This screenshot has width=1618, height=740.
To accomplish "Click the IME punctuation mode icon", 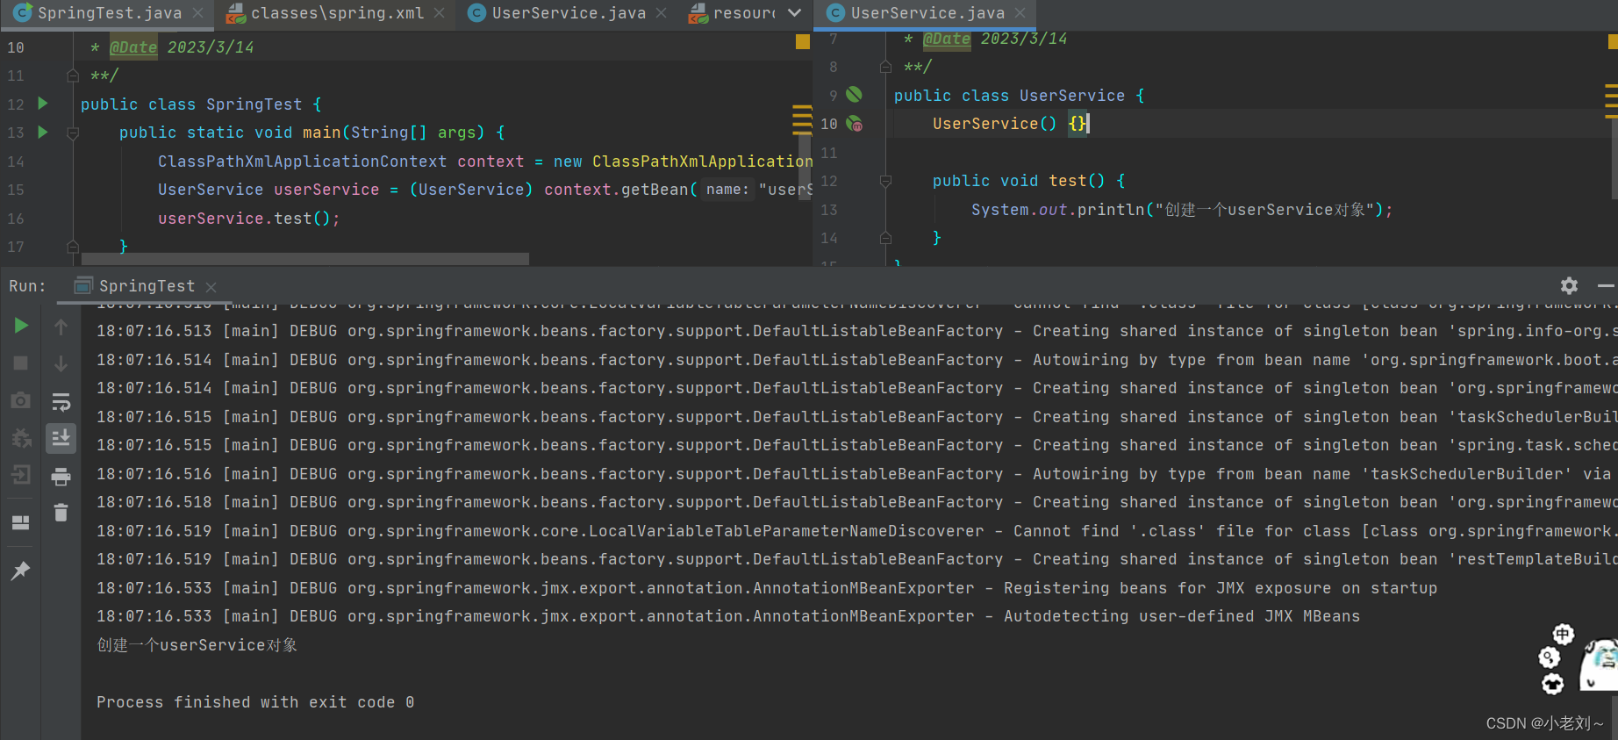I will click(x=1549, y=657).
